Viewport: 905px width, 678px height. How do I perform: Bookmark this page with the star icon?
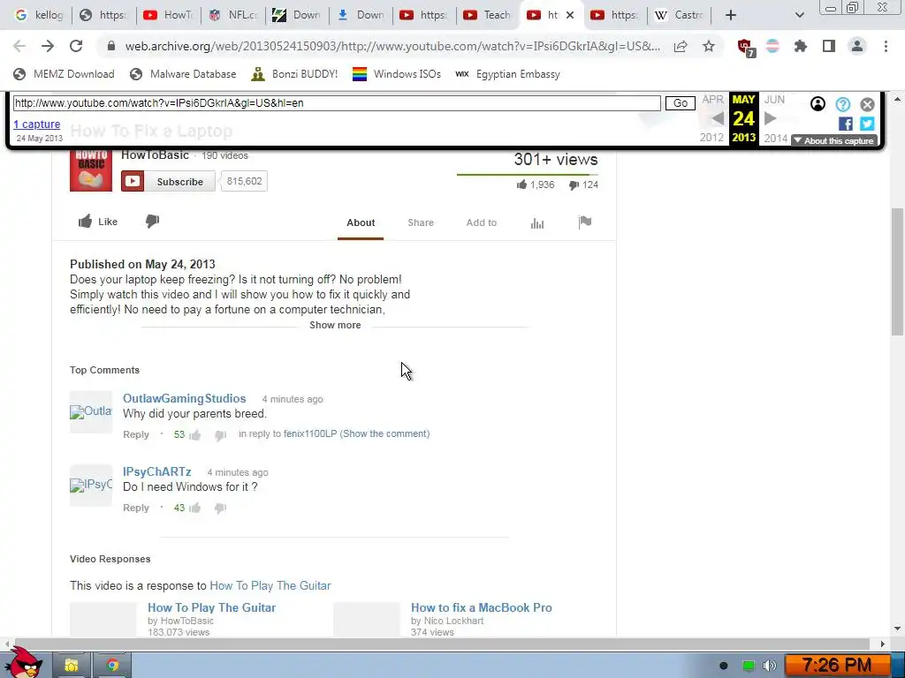(709, 46)
